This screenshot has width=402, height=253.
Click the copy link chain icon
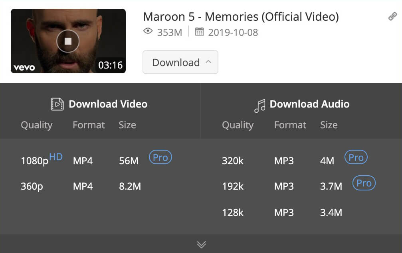[x=392, y=17]
